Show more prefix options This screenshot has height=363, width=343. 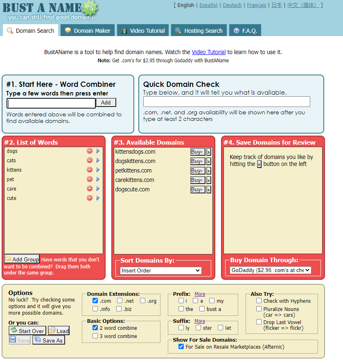[200, 294]
